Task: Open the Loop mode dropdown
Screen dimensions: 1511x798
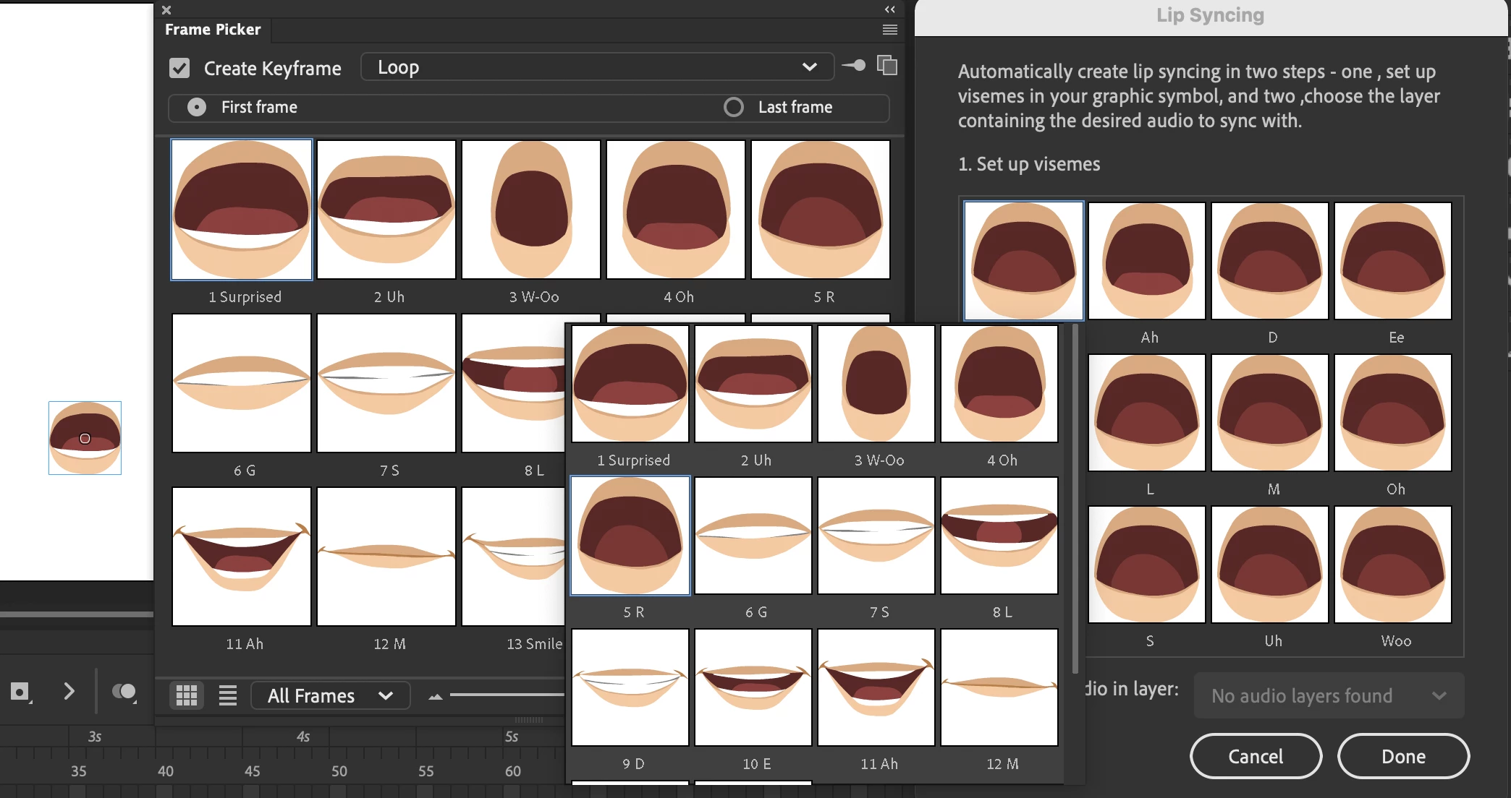Action: 597,67
